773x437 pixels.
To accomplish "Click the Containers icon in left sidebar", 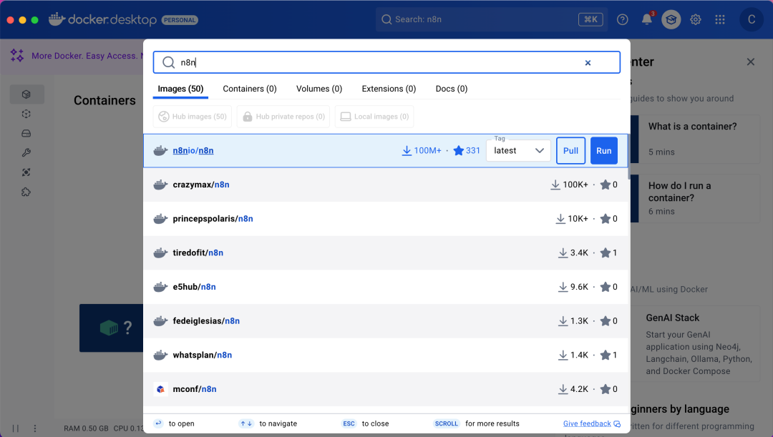I will 26,94.
